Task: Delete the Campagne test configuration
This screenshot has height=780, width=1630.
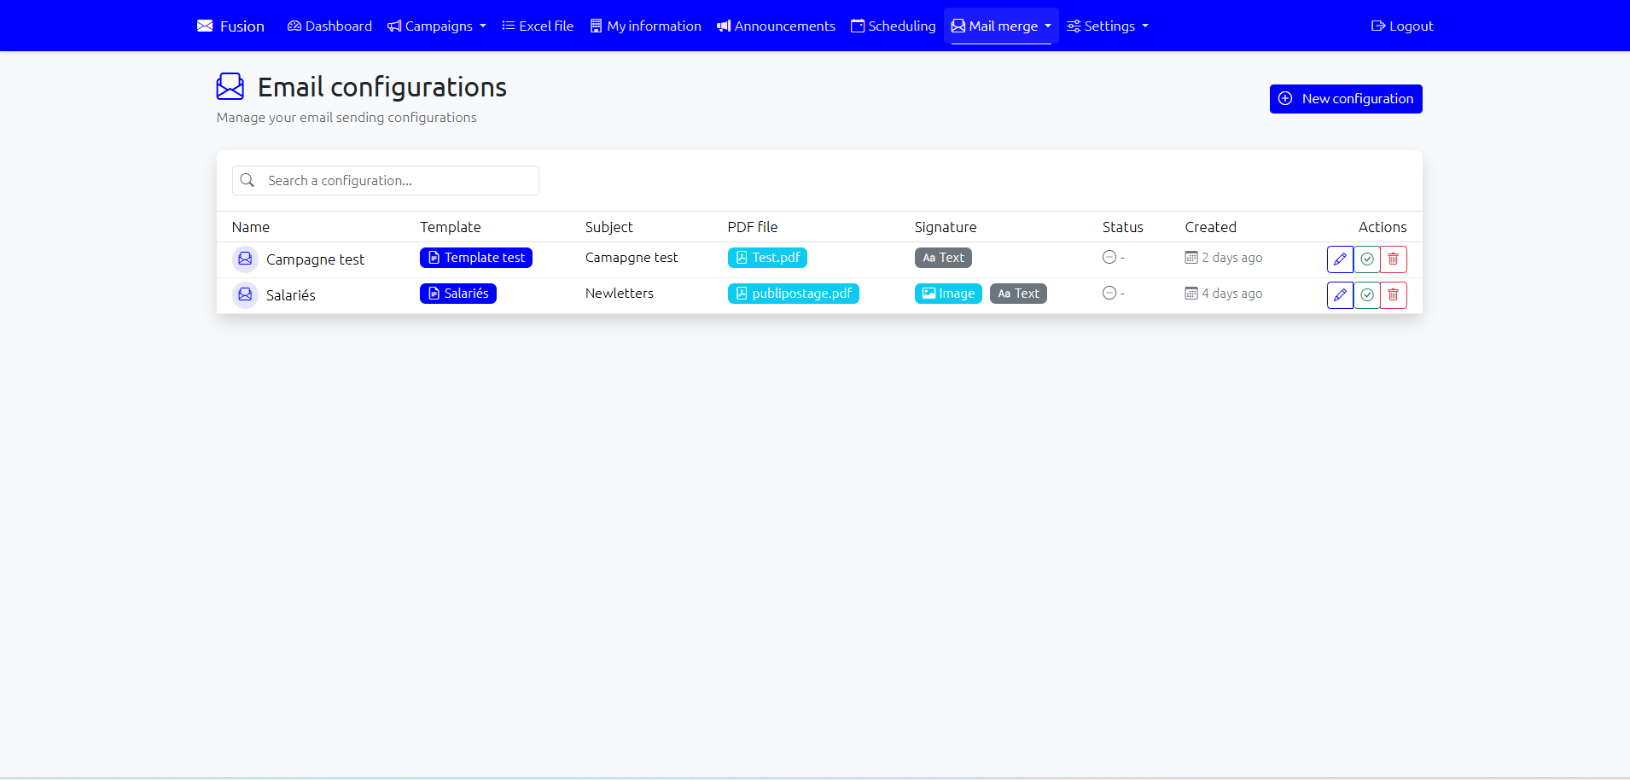Action: pos(1394,259)
